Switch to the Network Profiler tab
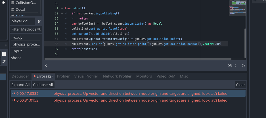Screen dimensions: 266x118 (x=117, y=76)
